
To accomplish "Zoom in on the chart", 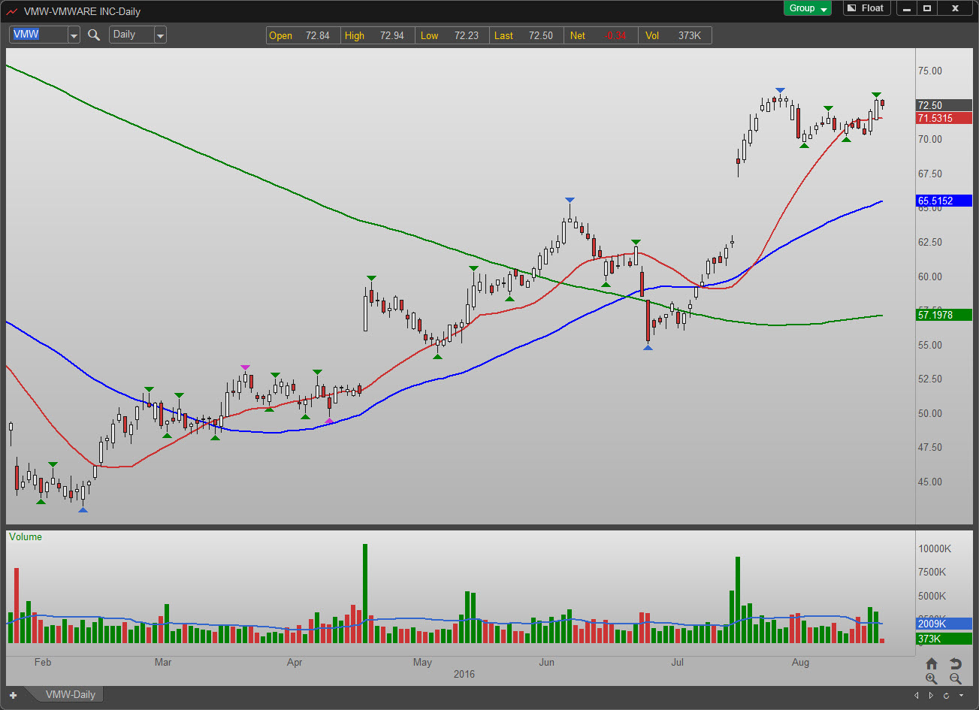I will [932, 678].
